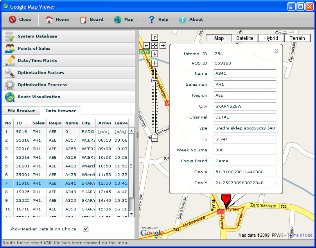Image resolution: width=316 pixels, height=248 pixels.
Task: Click the Name field containing A341
Action: click(x=245, y=74)
